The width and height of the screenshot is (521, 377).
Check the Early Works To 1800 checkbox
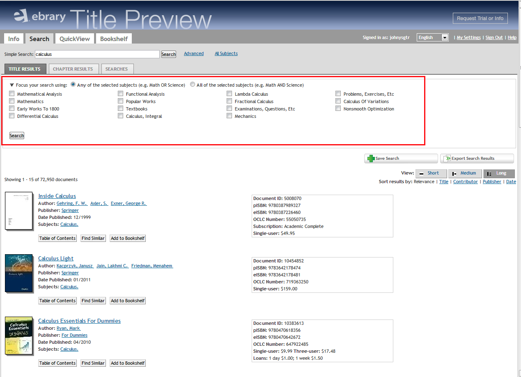point(12,108)
